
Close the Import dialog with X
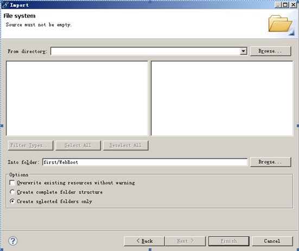[x=293, y=5]
